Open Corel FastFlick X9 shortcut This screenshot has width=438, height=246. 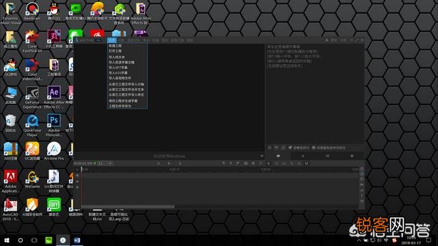32,41
